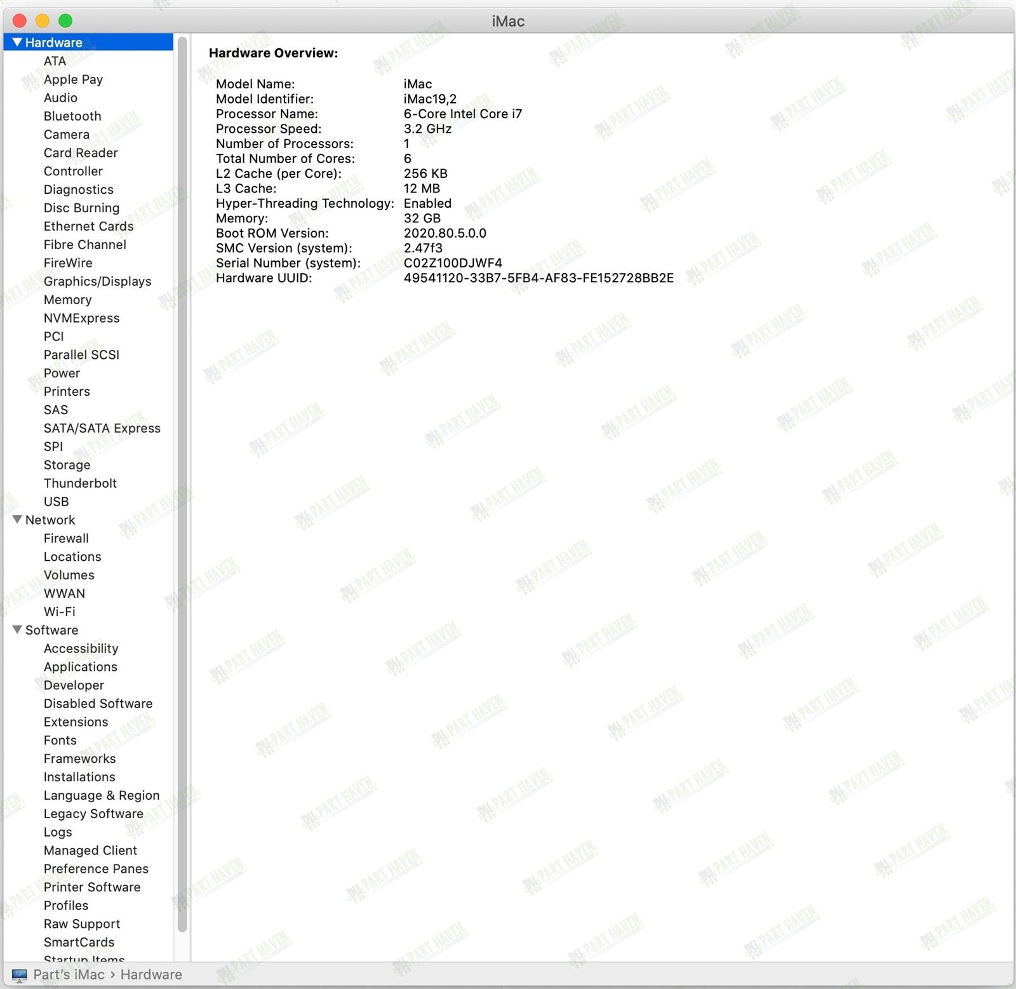1016x989 pixels.
Task: Select SmartCards entry
Action: pos(79,943)
